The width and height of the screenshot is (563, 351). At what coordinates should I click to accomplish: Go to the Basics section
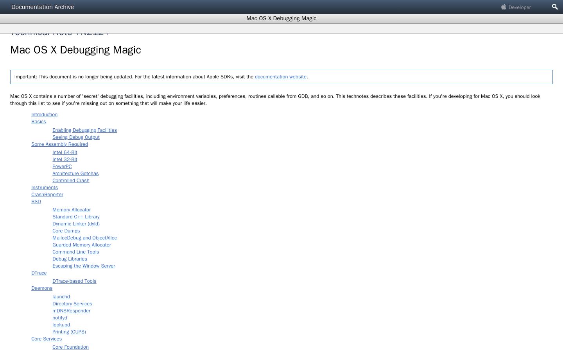point(39,122)
